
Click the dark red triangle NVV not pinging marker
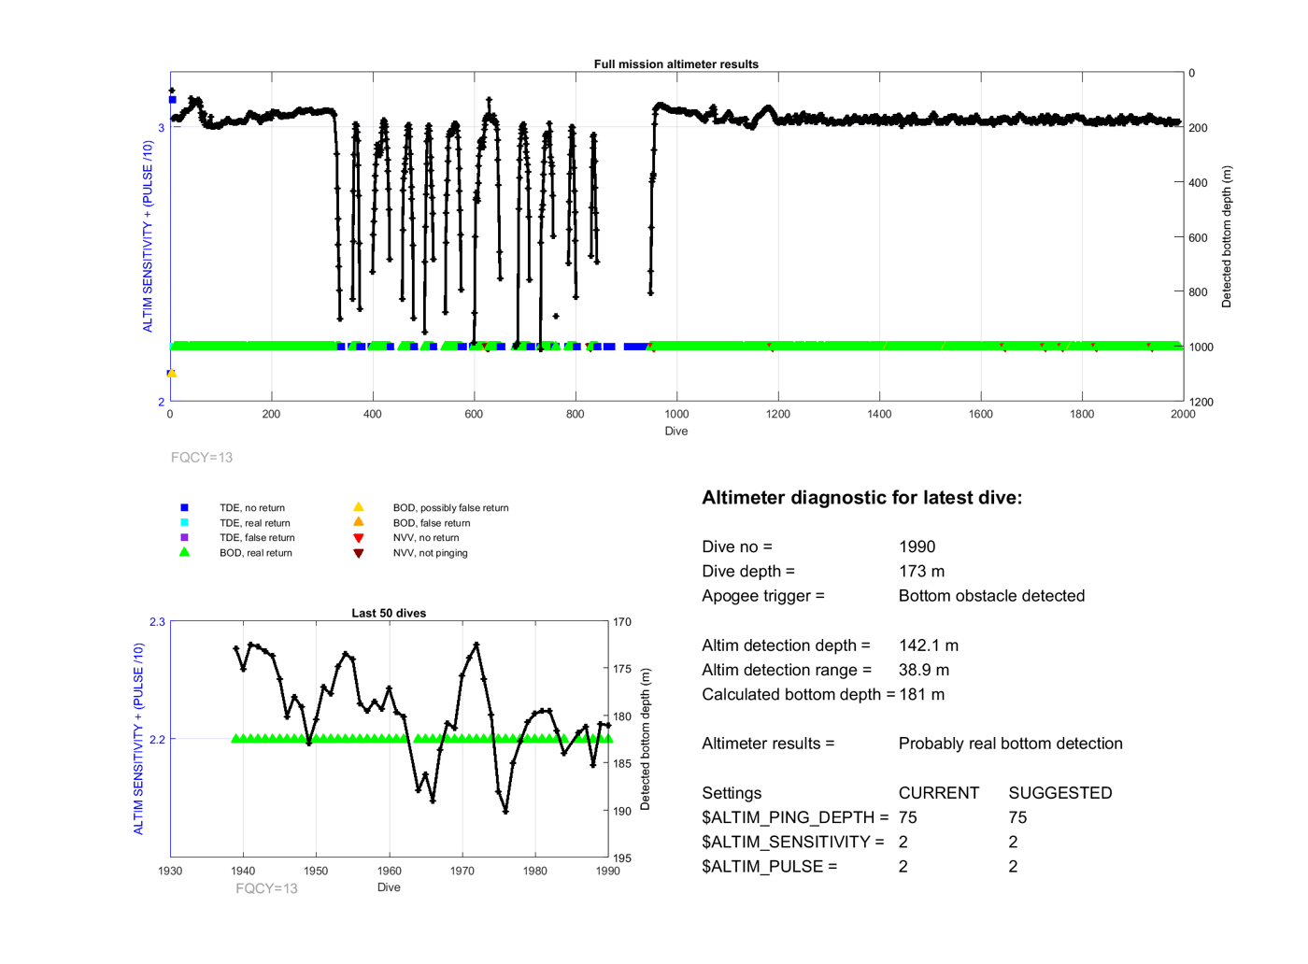(358, 553)
